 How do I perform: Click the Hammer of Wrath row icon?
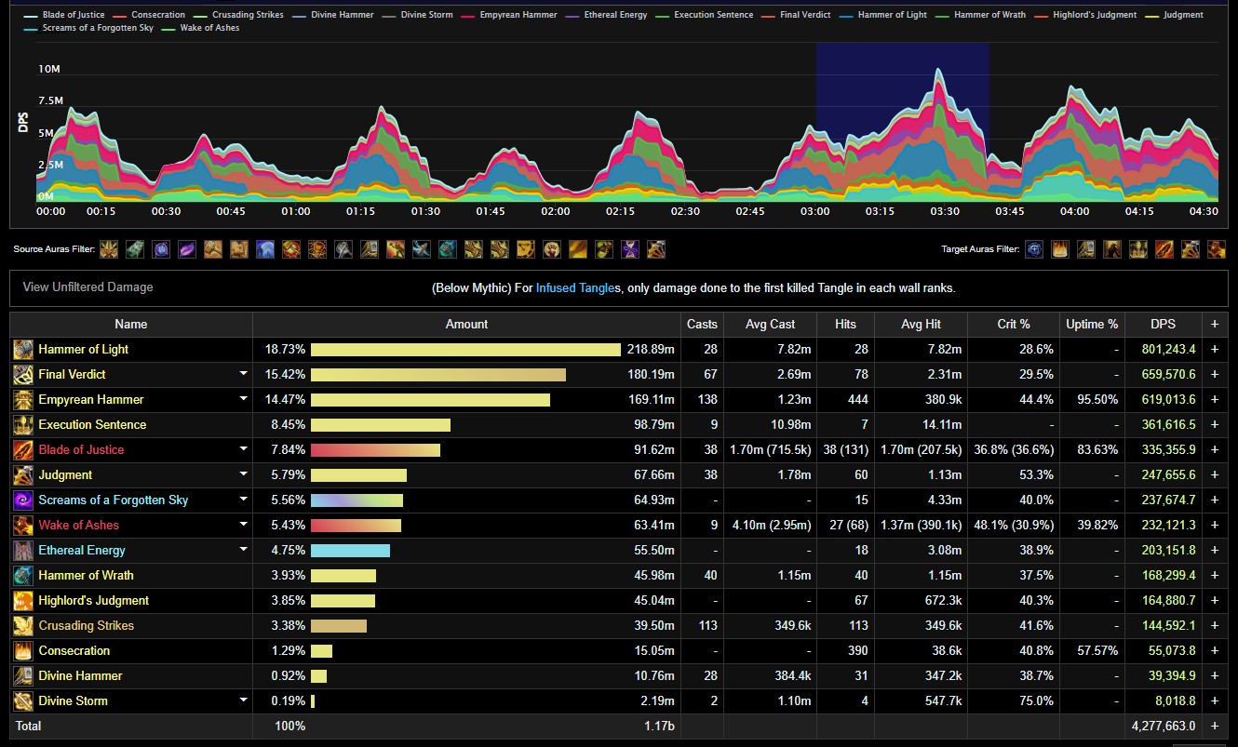coord(23,576)
